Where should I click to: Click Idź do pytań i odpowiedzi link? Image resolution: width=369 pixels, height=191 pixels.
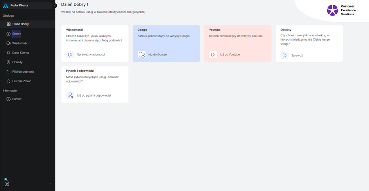pyautogui.click(x=94, y=95)
